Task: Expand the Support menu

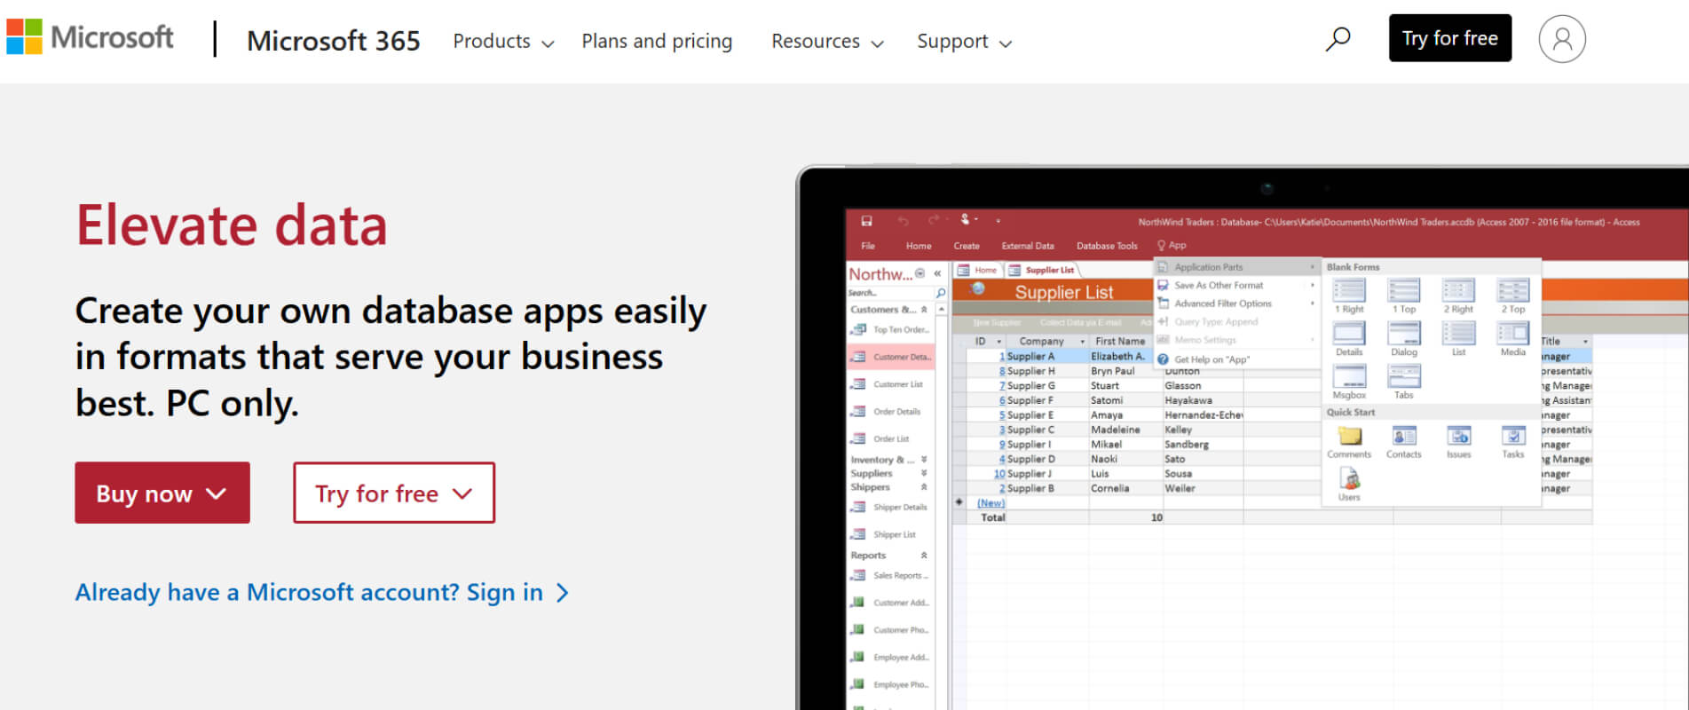Action: coord(964,42)
